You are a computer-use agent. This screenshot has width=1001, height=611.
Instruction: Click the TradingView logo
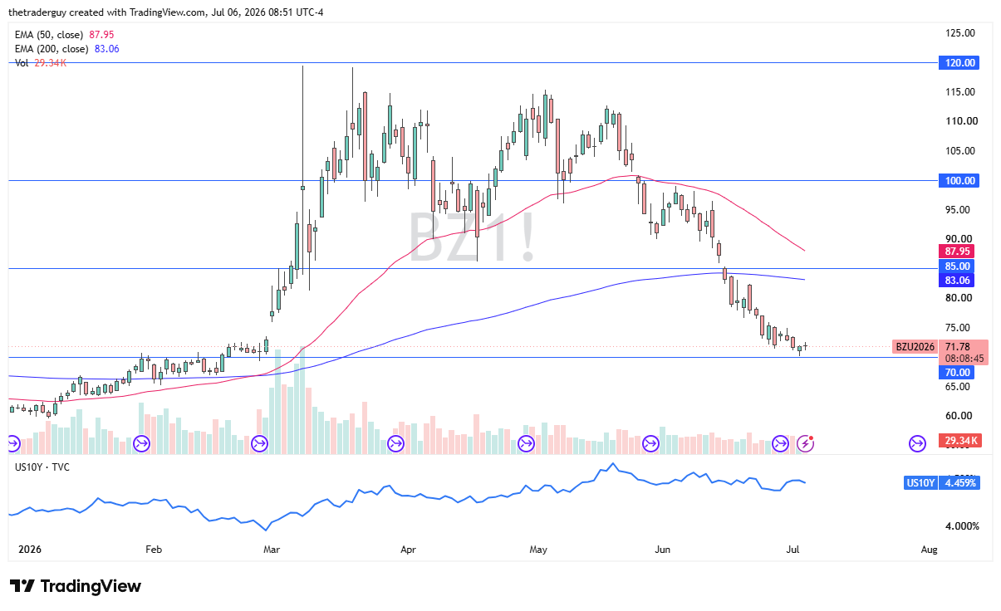pyautogui.click(x=76, y=586)
